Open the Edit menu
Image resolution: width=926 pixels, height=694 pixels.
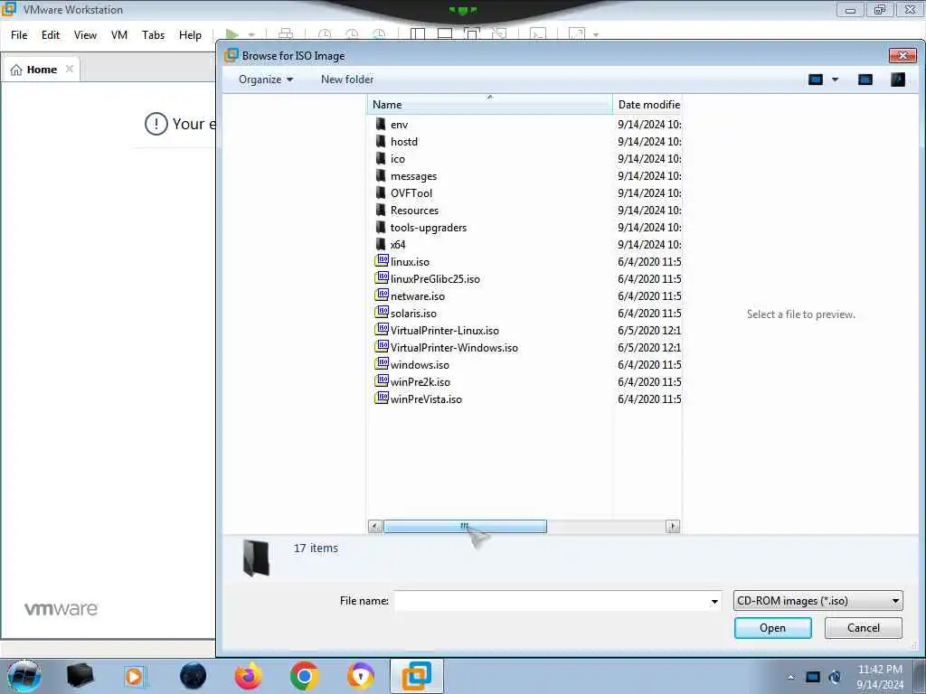[x=51, y=35]
